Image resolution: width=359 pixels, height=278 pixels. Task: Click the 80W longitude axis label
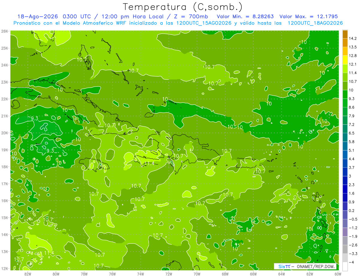(x=56, y=274)
